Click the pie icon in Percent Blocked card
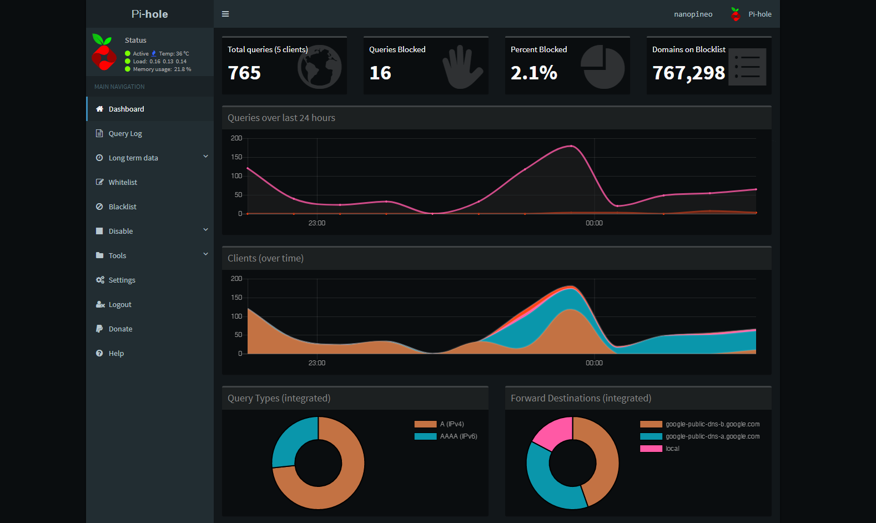 tap(603, 67)
